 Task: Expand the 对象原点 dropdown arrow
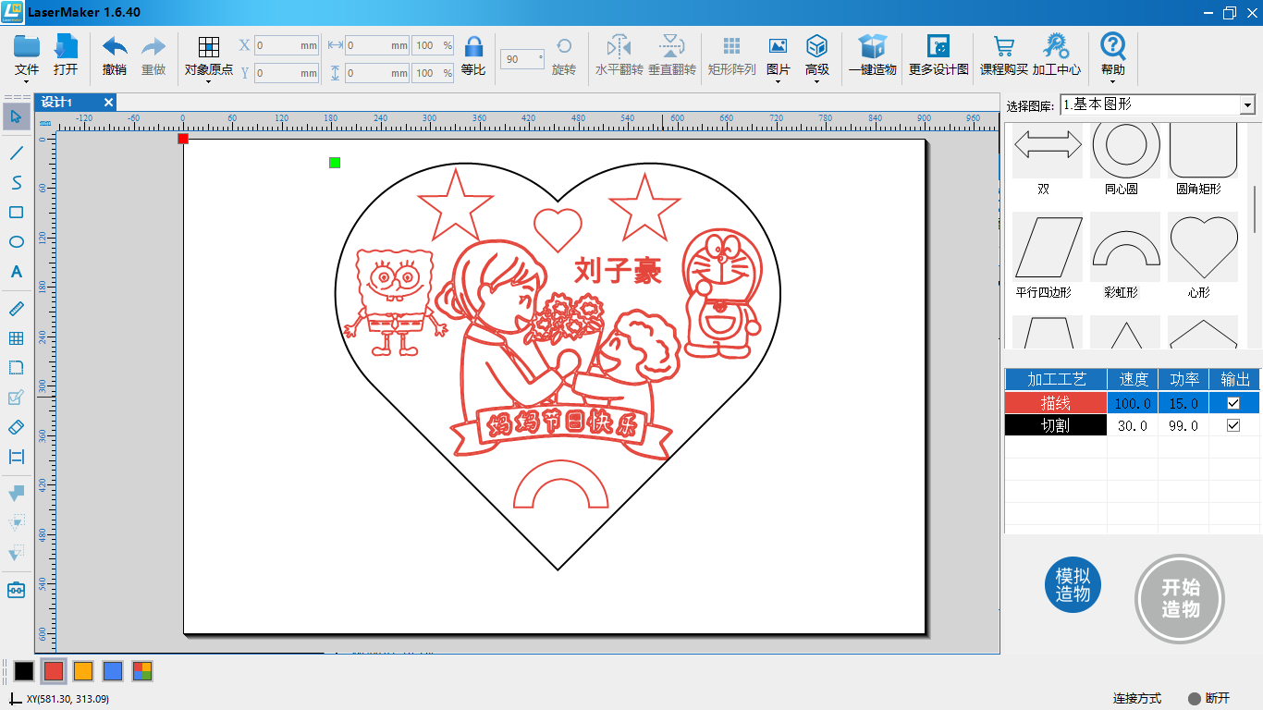coord(209,81)
